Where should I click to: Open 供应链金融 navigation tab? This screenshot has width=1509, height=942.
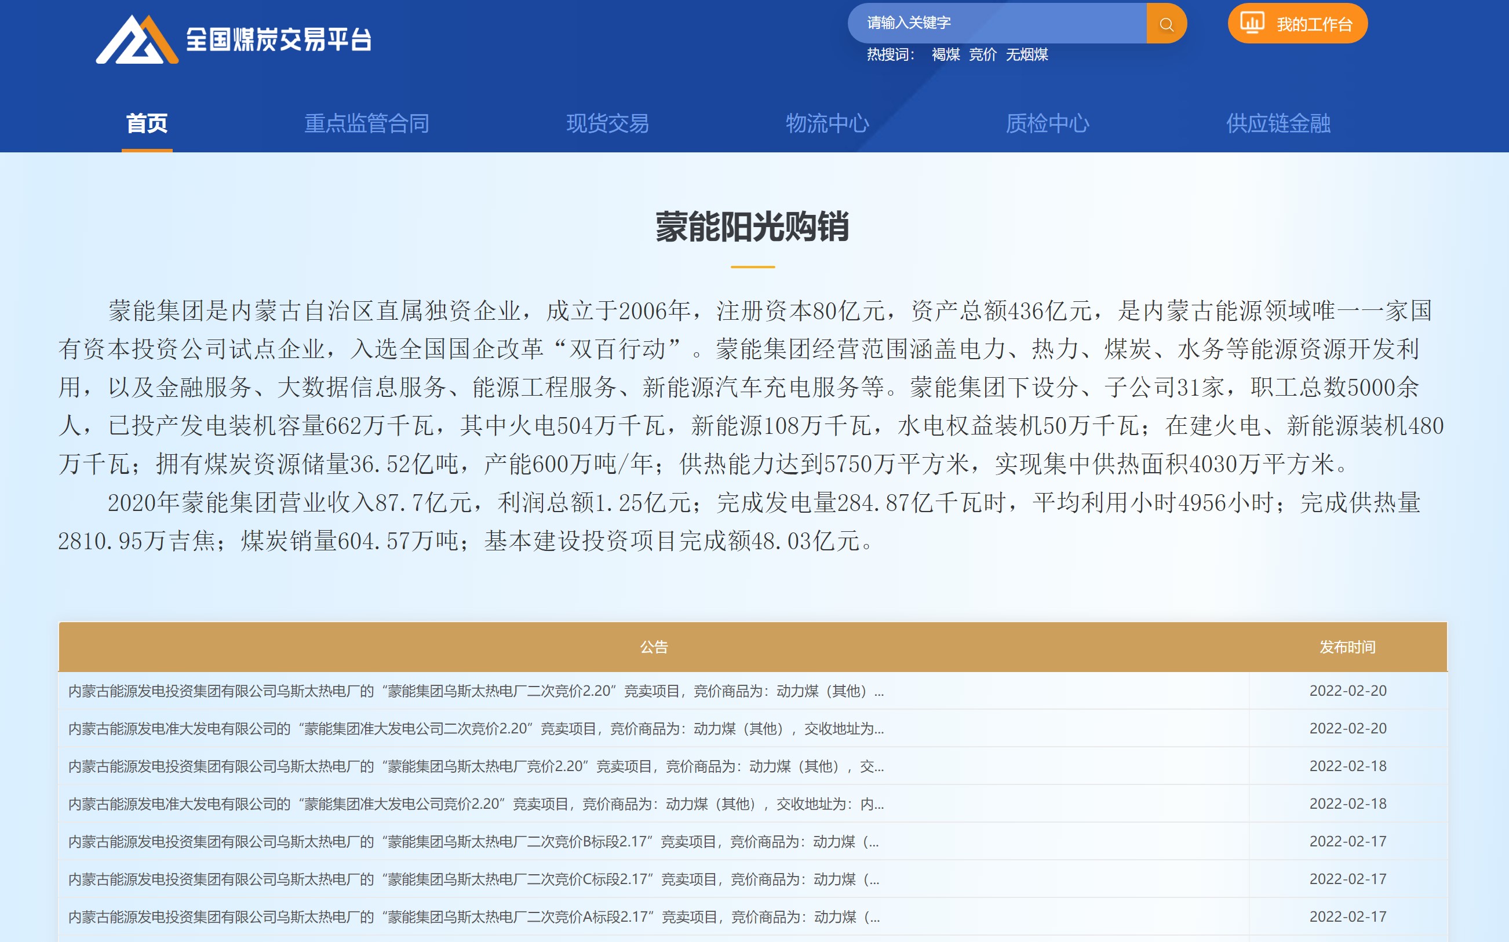tap(1278, 123)
